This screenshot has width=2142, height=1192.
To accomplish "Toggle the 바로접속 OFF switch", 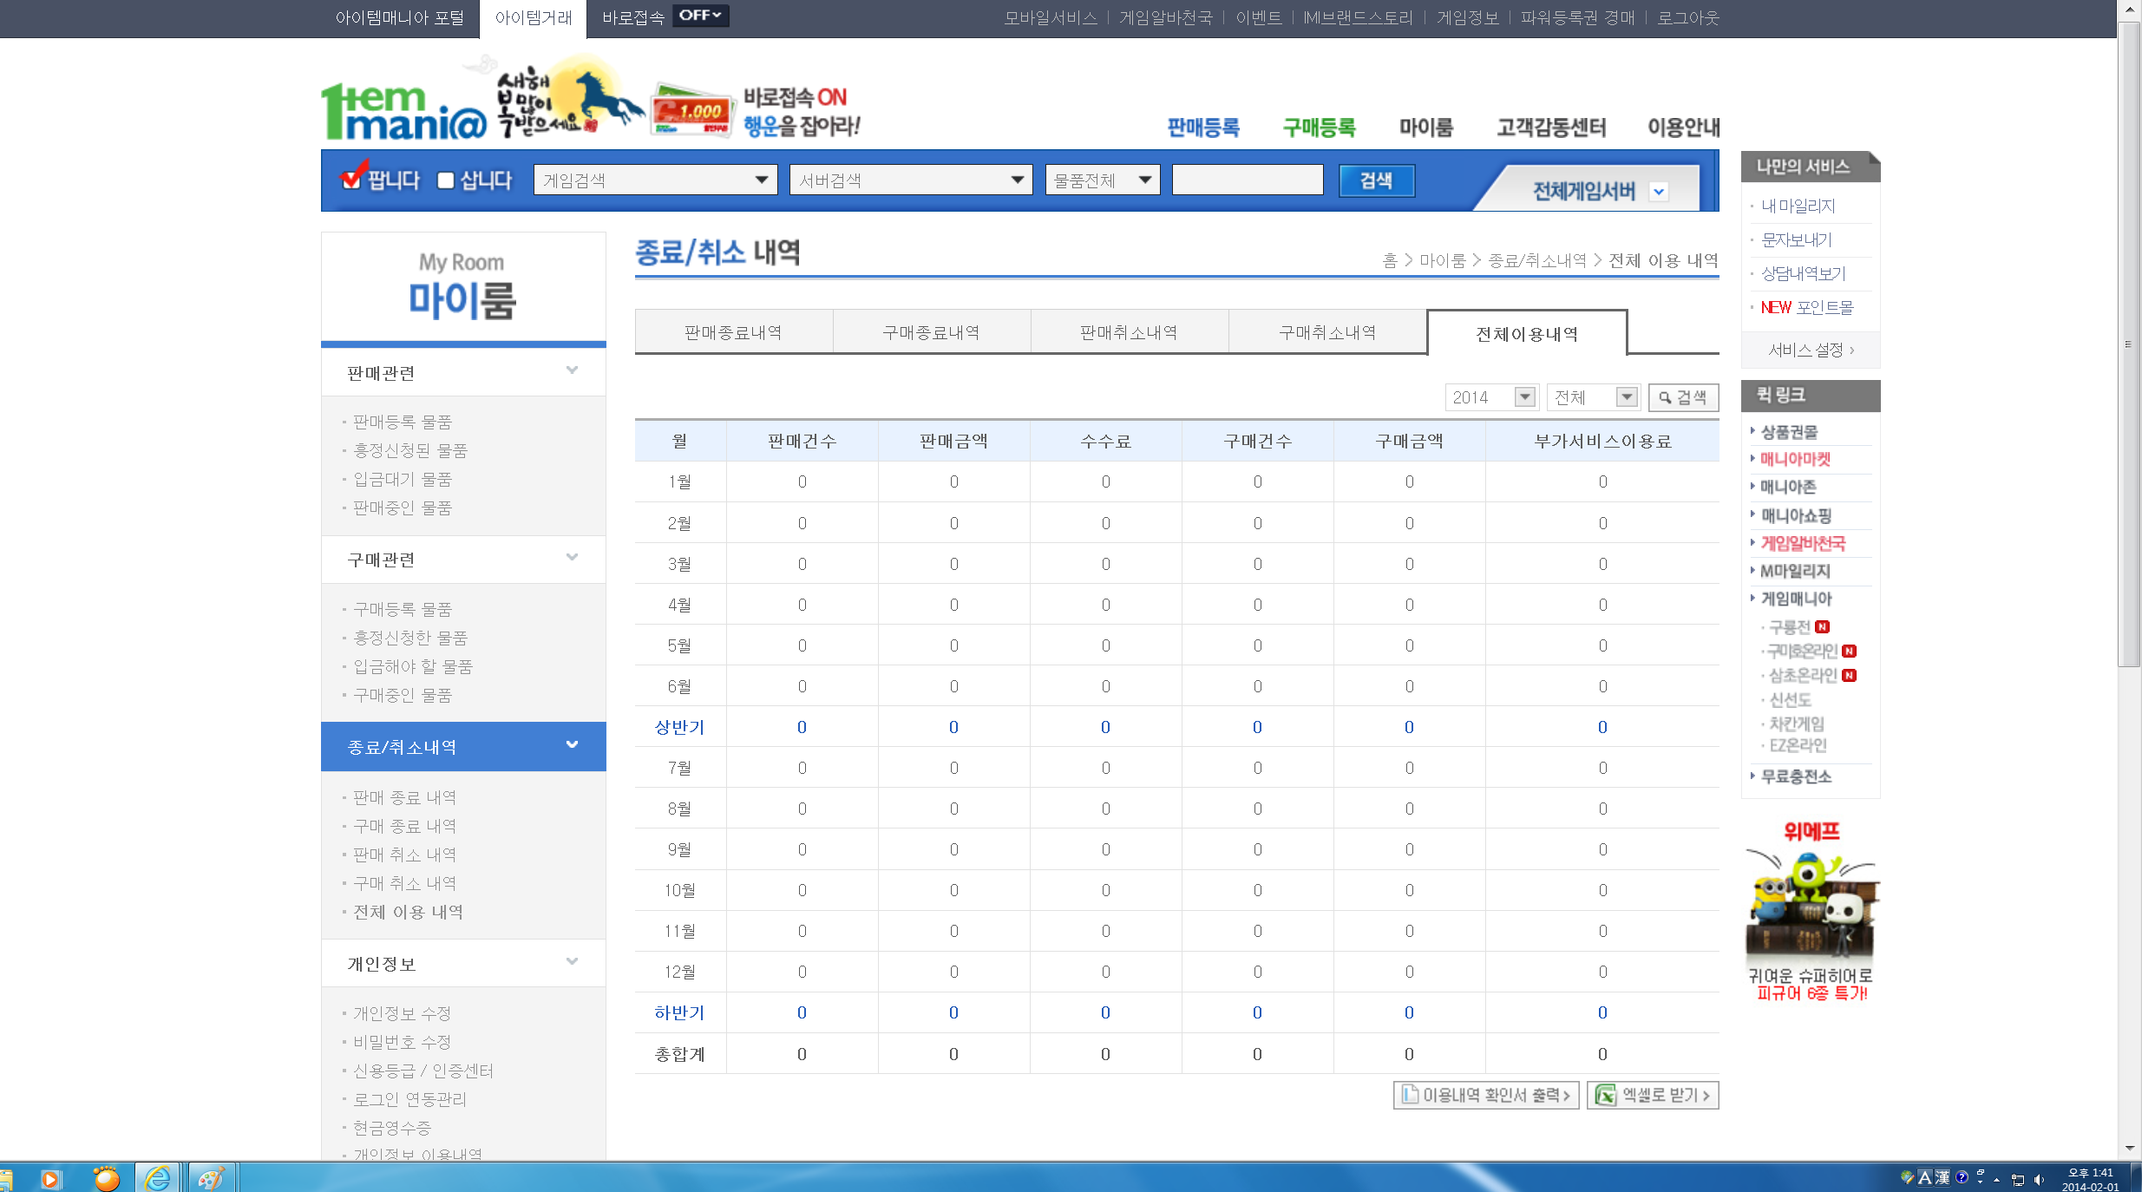I will (700, 16).
